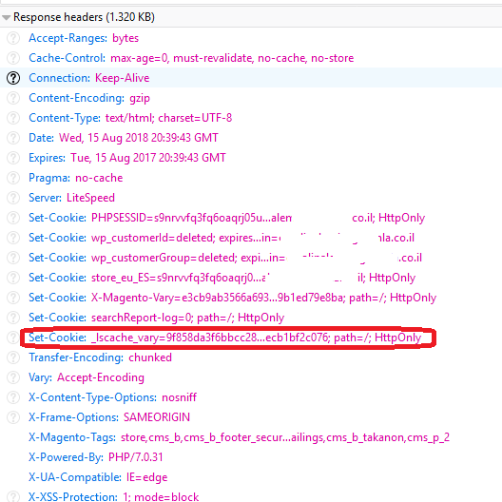This screenshot has height=502, width=502.
Task: Open help icon beside Expires header
Action: [x=13, y=158]
